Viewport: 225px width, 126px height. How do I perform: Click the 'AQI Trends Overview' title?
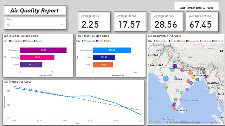(x=17, y=82)
